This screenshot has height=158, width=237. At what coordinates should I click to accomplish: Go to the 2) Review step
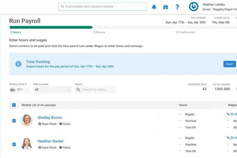pos(99,32)
